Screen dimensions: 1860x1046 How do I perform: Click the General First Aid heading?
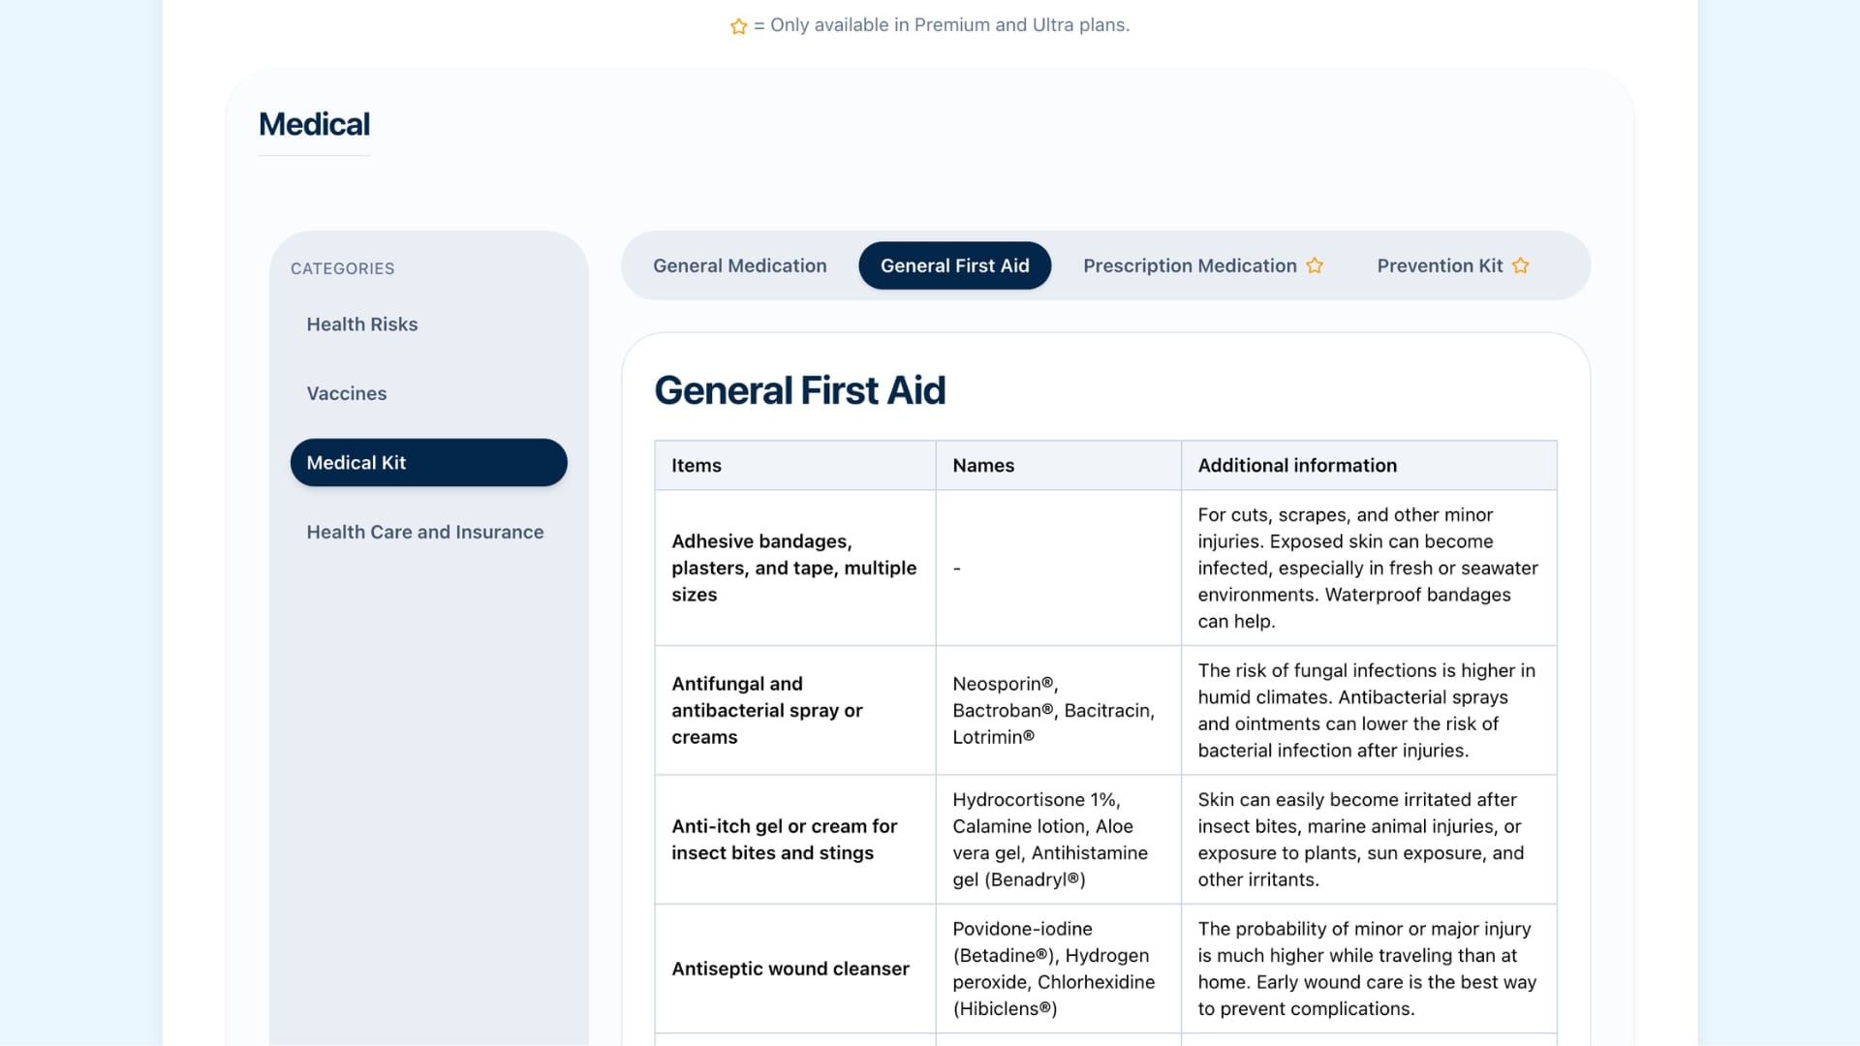tap(800, 390)
